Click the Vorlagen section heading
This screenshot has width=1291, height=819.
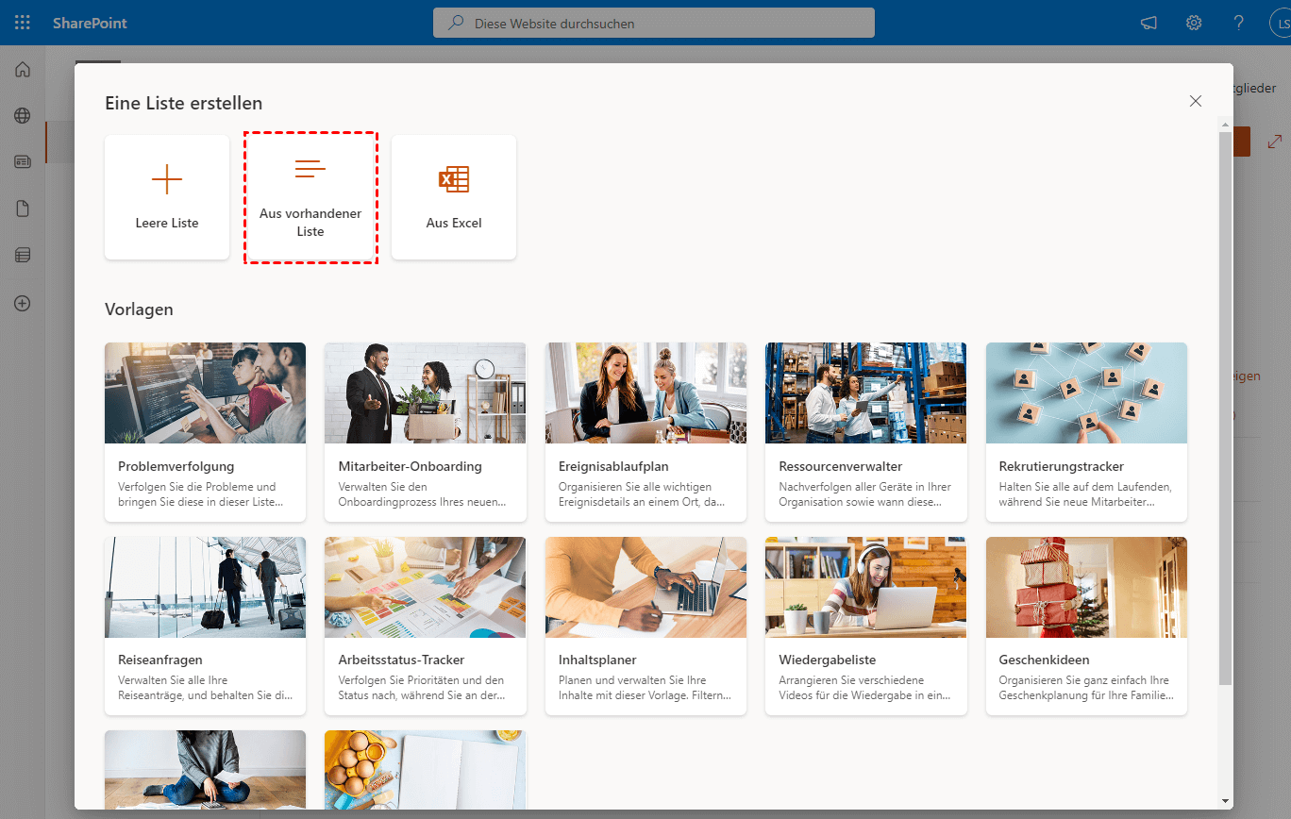coord(139,309)
